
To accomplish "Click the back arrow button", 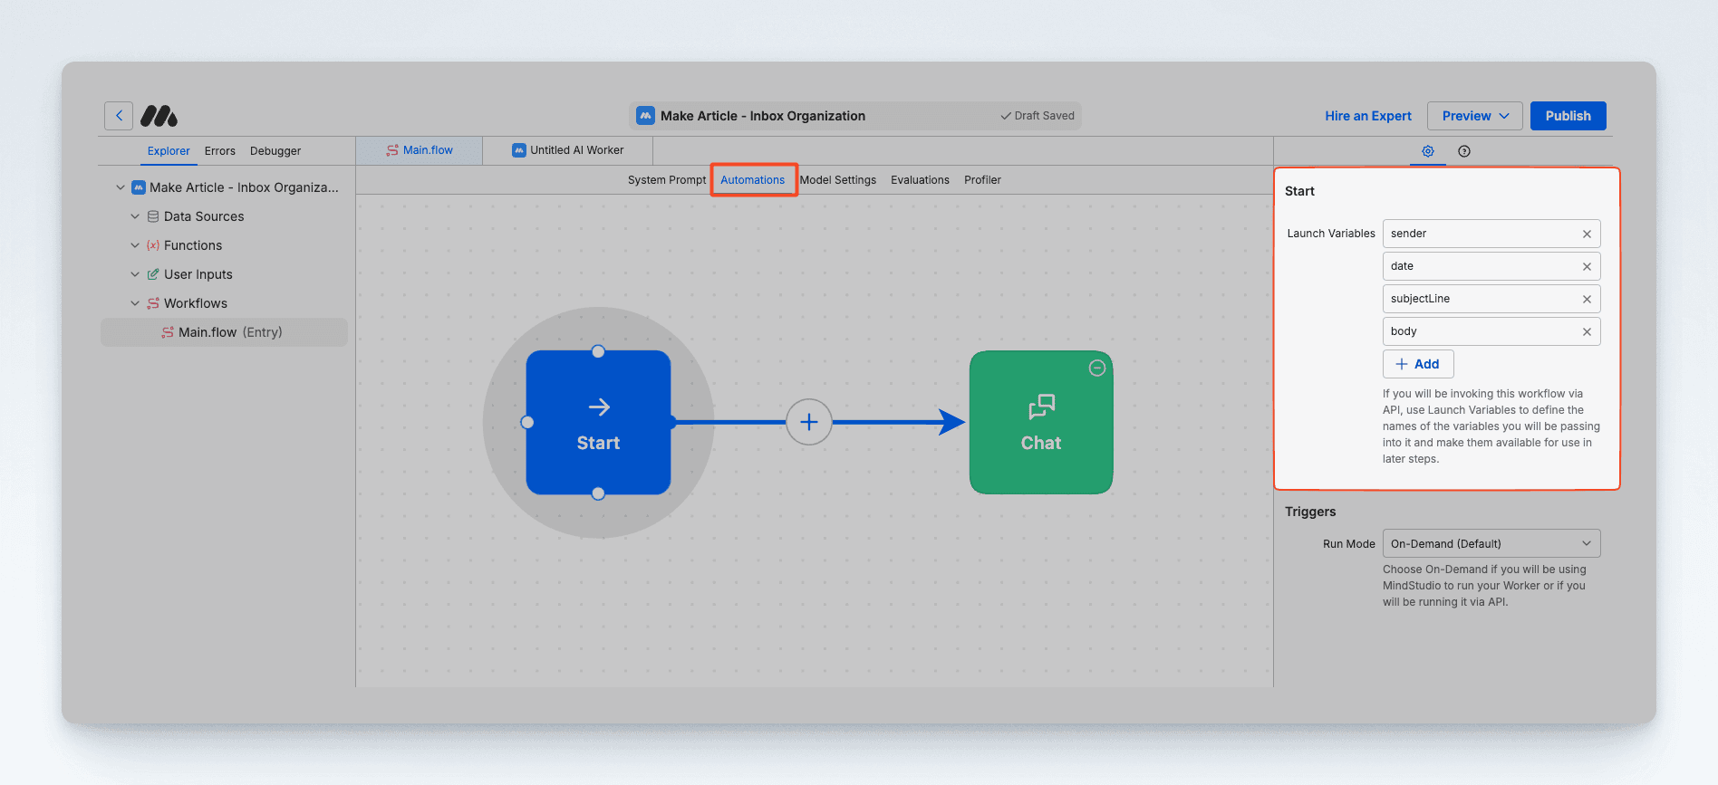I will (x=119, y=116).
